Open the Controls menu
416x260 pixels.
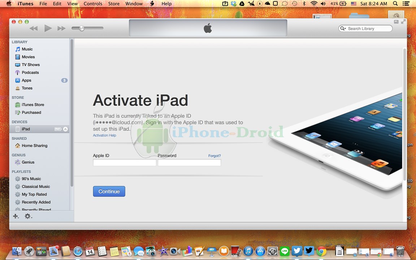[93, 4]
